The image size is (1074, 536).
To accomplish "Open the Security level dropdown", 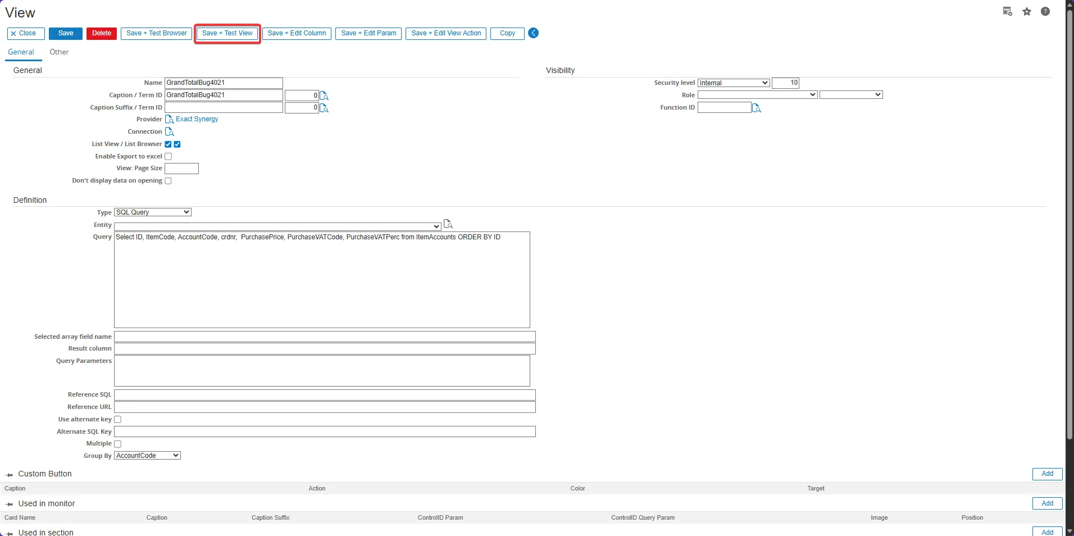I will click(x=733, y=83).
